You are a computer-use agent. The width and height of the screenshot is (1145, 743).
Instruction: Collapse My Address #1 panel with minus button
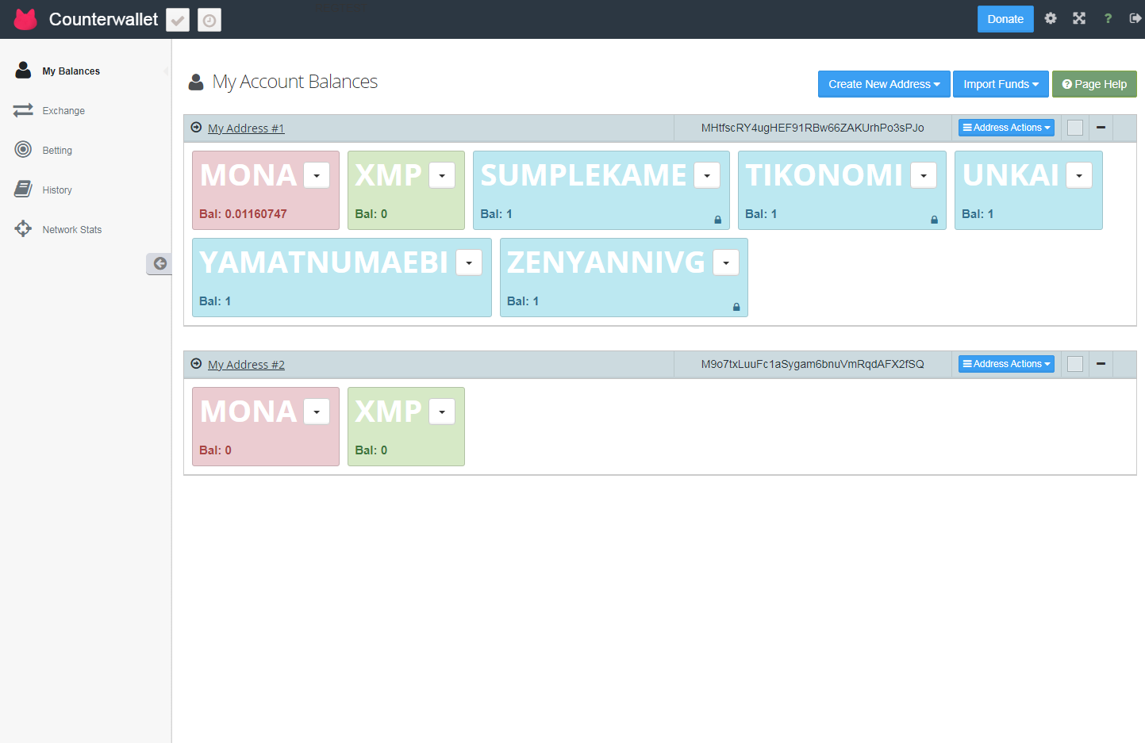(x=1101, y=128)
